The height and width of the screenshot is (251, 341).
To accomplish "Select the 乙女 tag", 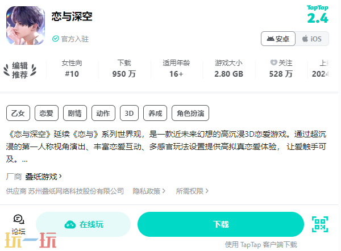I will tap(18, 113).
